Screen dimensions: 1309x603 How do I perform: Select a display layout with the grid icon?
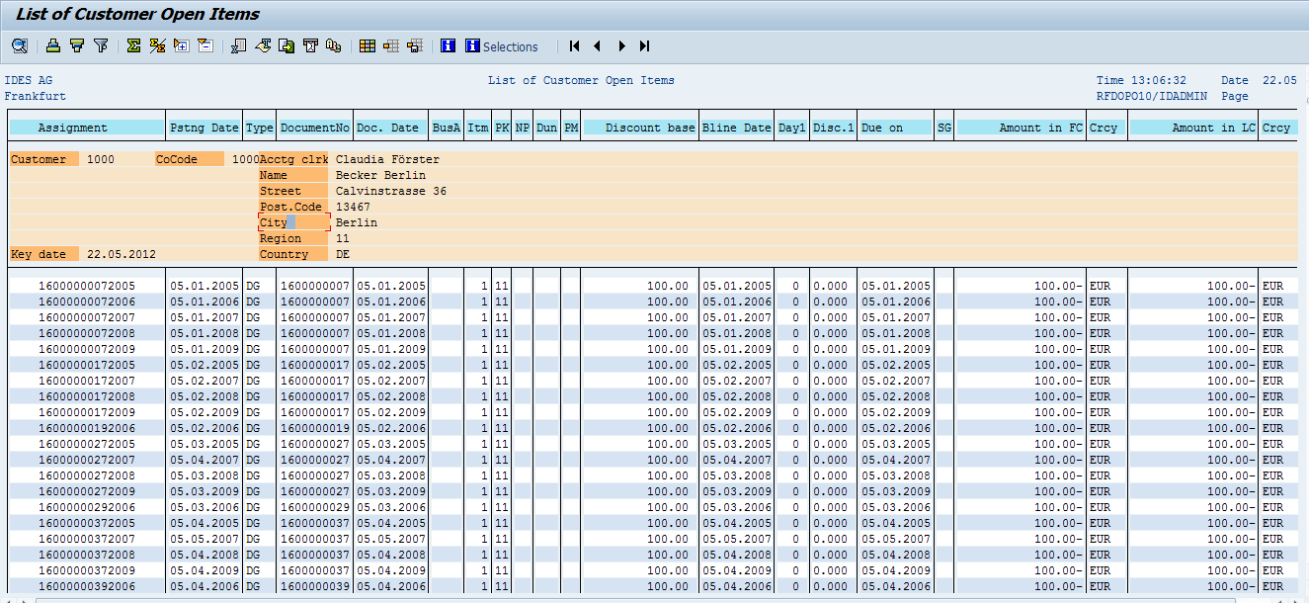click(x=368, y=45)
